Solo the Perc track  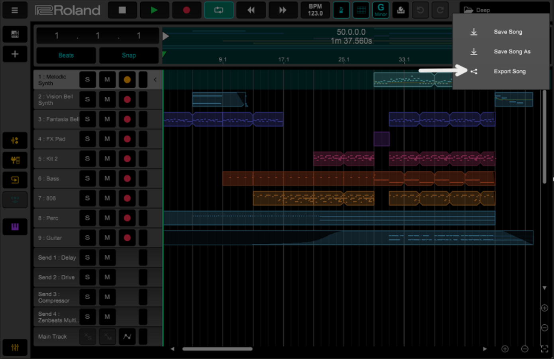[87, 218]
